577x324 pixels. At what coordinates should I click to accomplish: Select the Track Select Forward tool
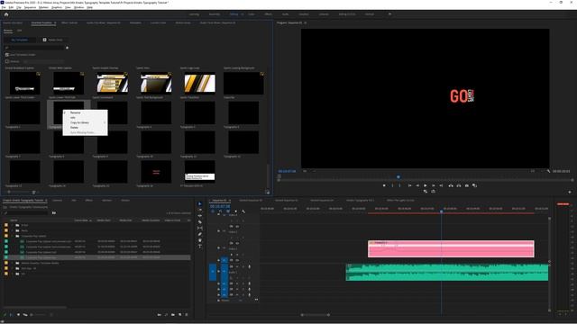[200, 210]
